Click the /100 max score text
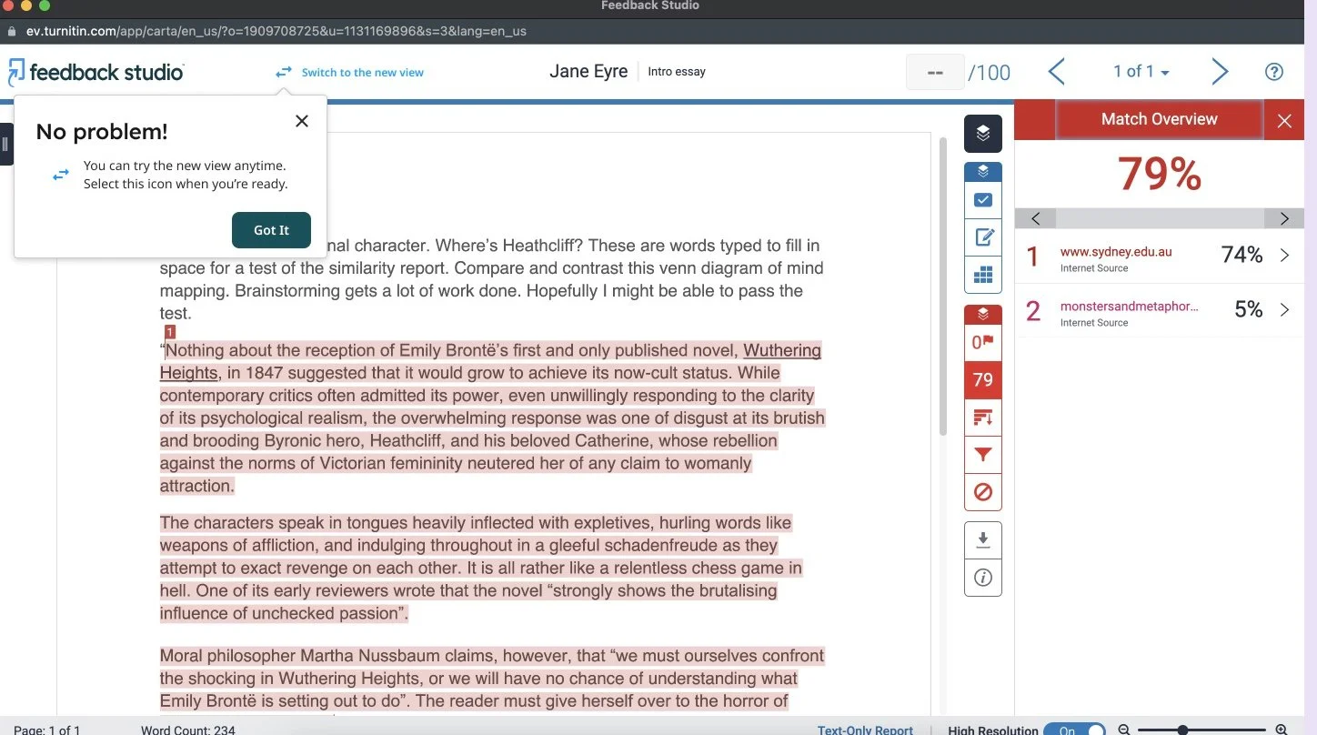The height and width of the screenshot is (735, 1317). [989, 73]
